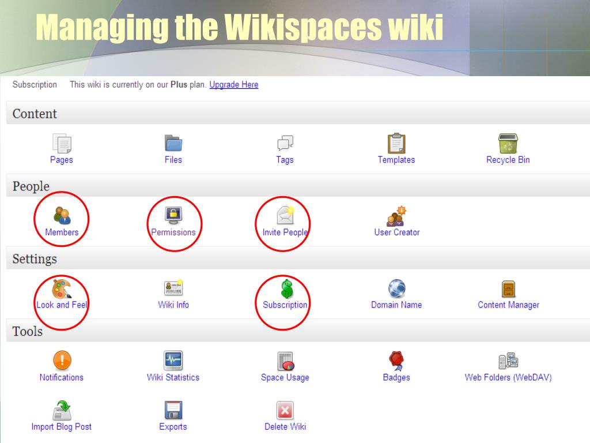Click the red Badges seal icon
Viewport: 590px width, 443px height.
click(396, 361)
